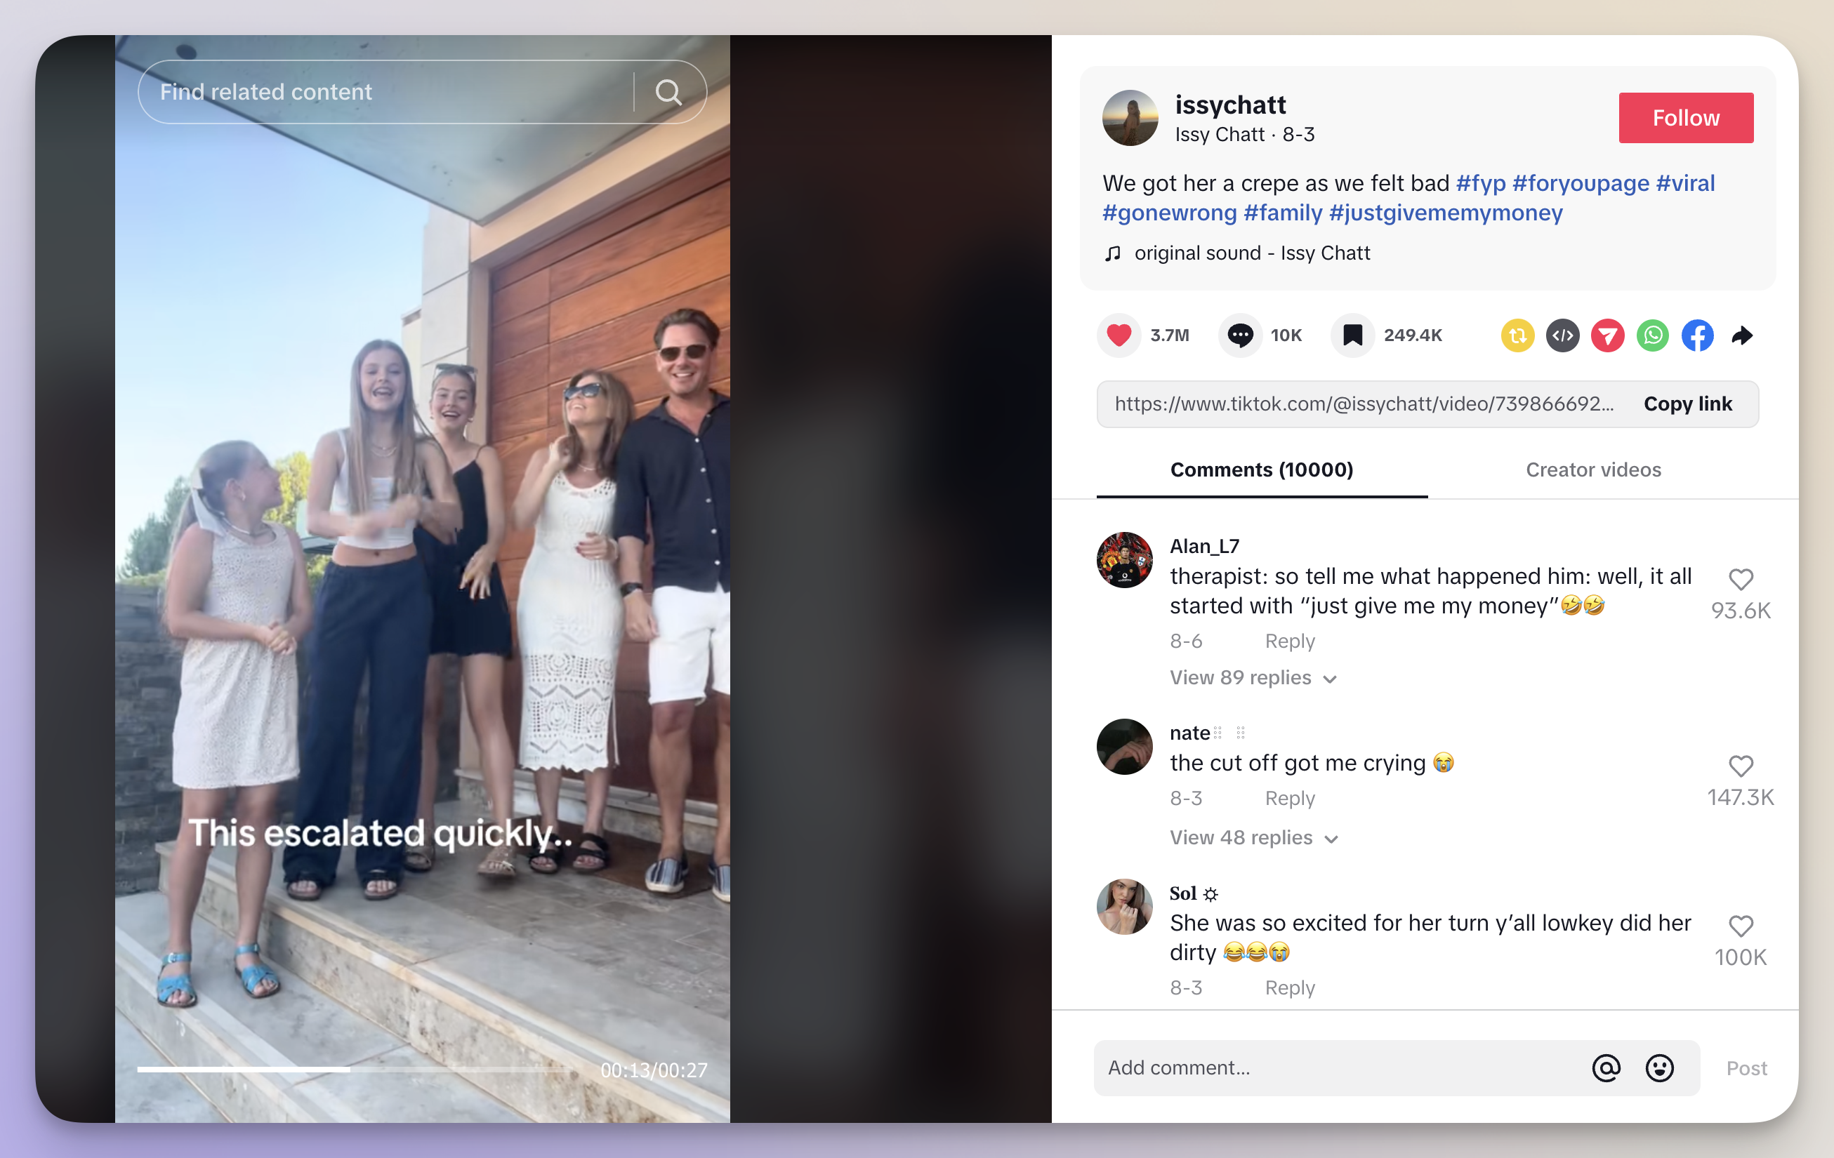
Task: Select the Comments tab
Action: [x=1261, y=468]
